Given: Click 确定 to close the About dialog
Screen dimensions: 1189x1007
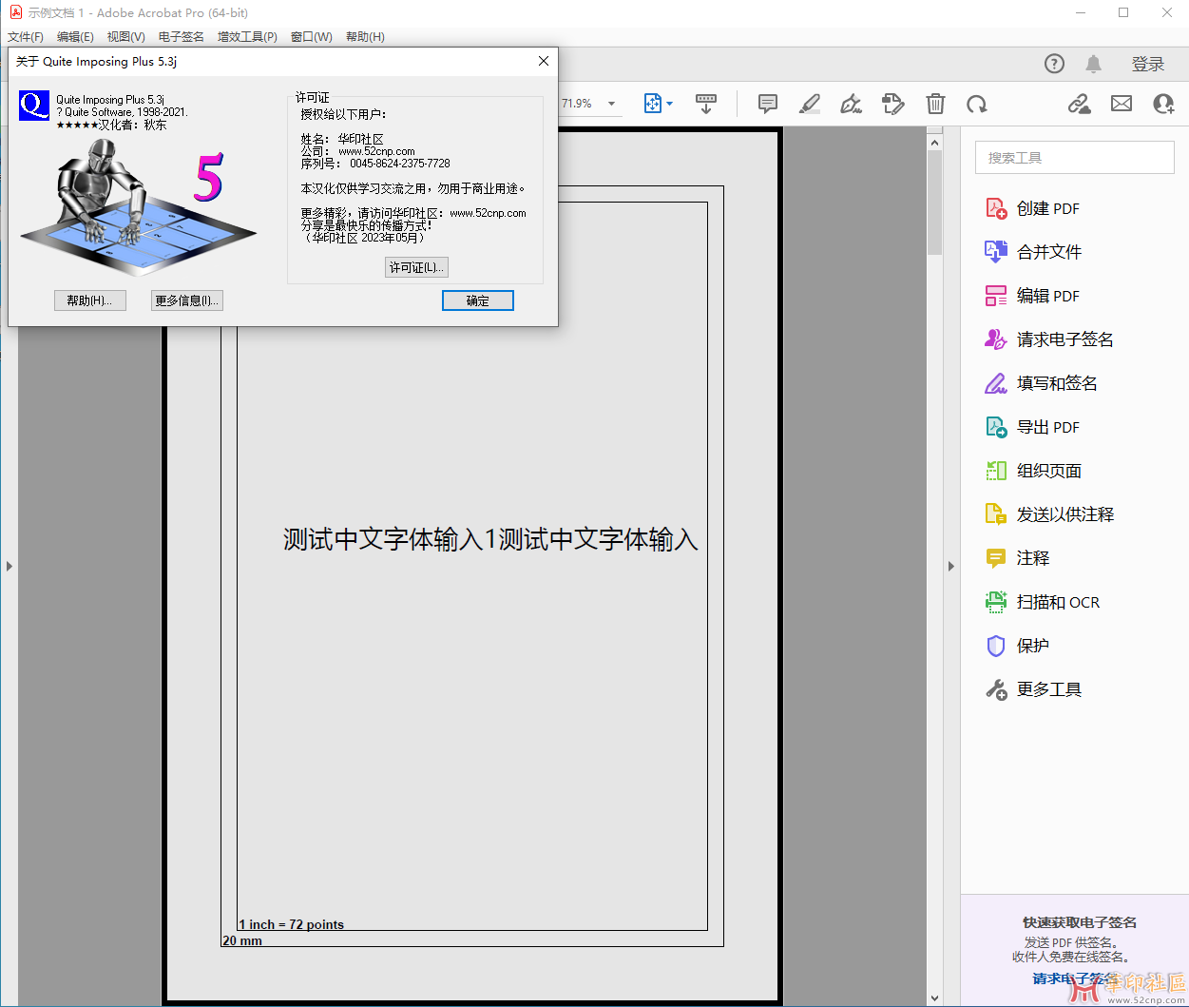Looking at the screenshot, I should pyautogui.click(x=478, y=300).
